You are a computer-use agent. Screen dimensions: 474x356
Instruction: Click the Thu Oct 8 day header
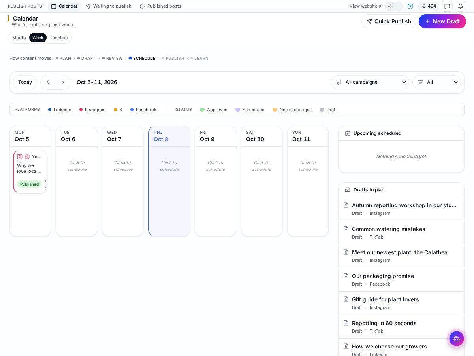(x=169, y=136)
